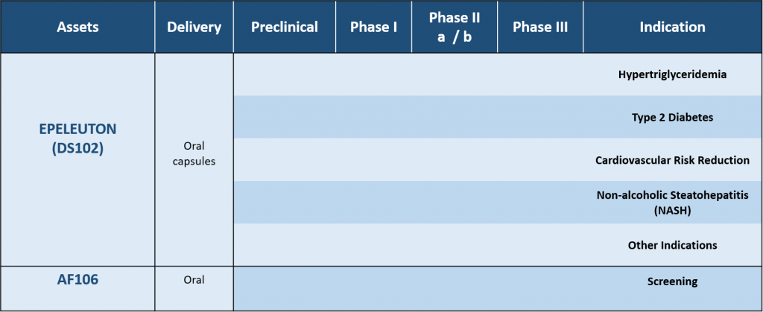763x312 pixels.
Task: Select the Phase III column header
Action: click(x=540, y=28)
